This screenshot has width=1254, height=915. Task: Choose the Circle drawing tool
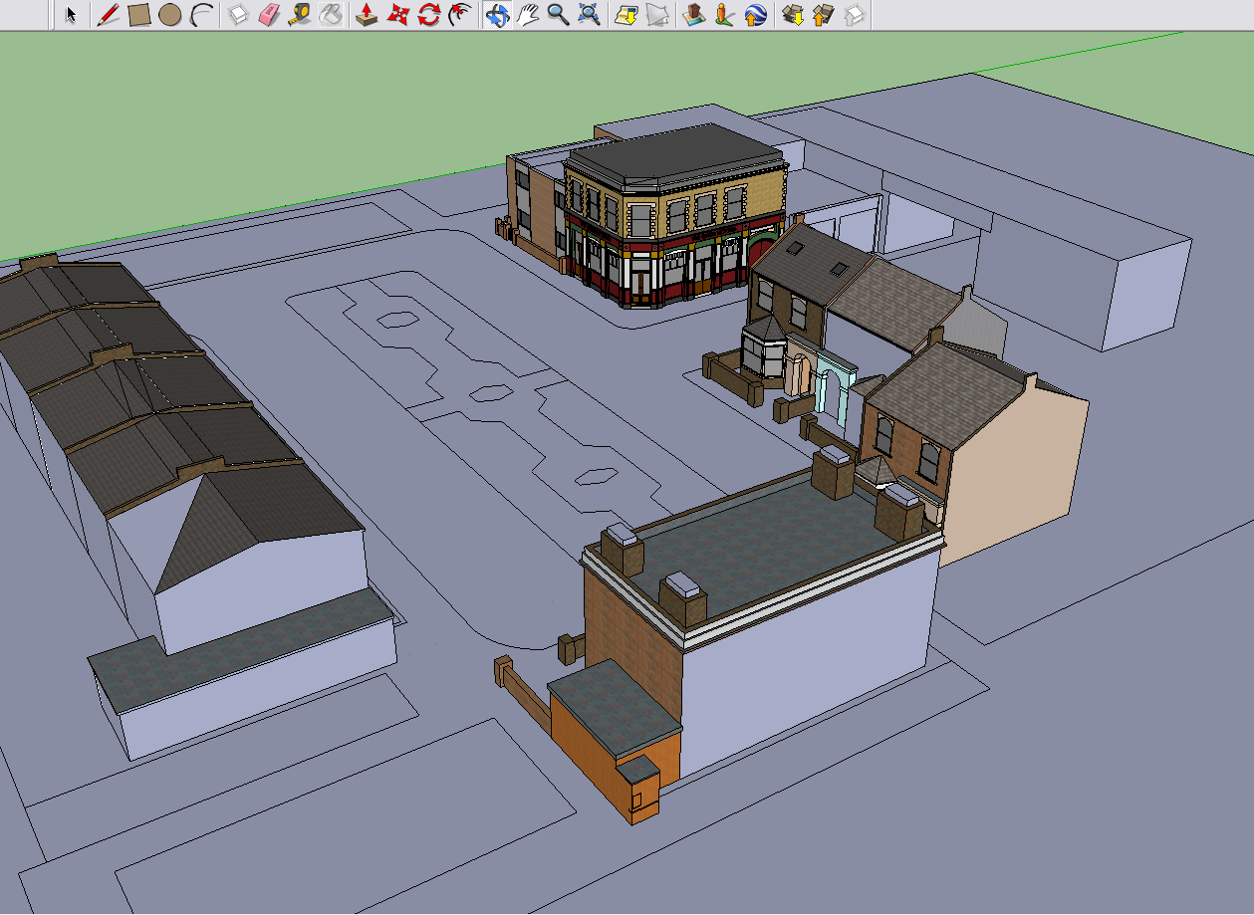pos(169,15)
